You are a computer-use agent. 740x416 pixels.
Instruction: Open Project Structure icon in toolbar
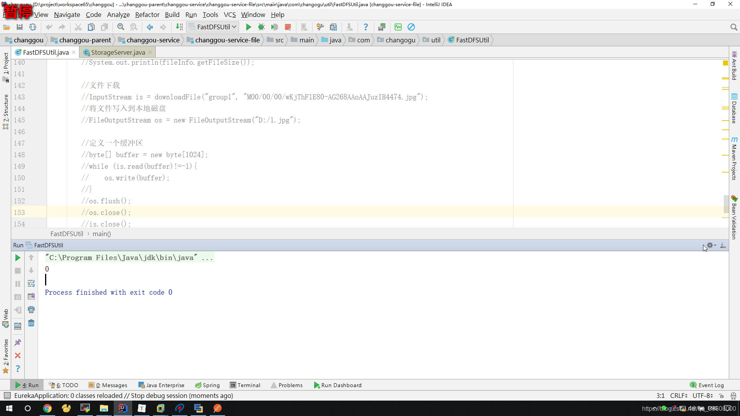coord(333,27)
